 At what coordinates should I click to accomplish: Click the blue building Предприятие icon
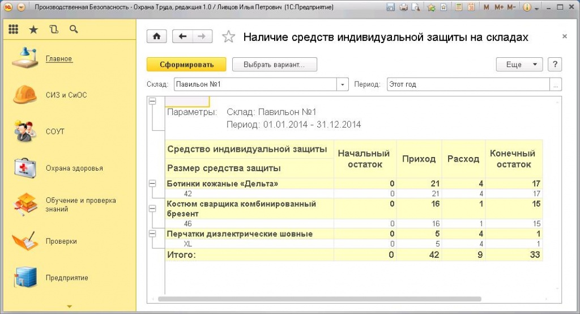(25, 277)
